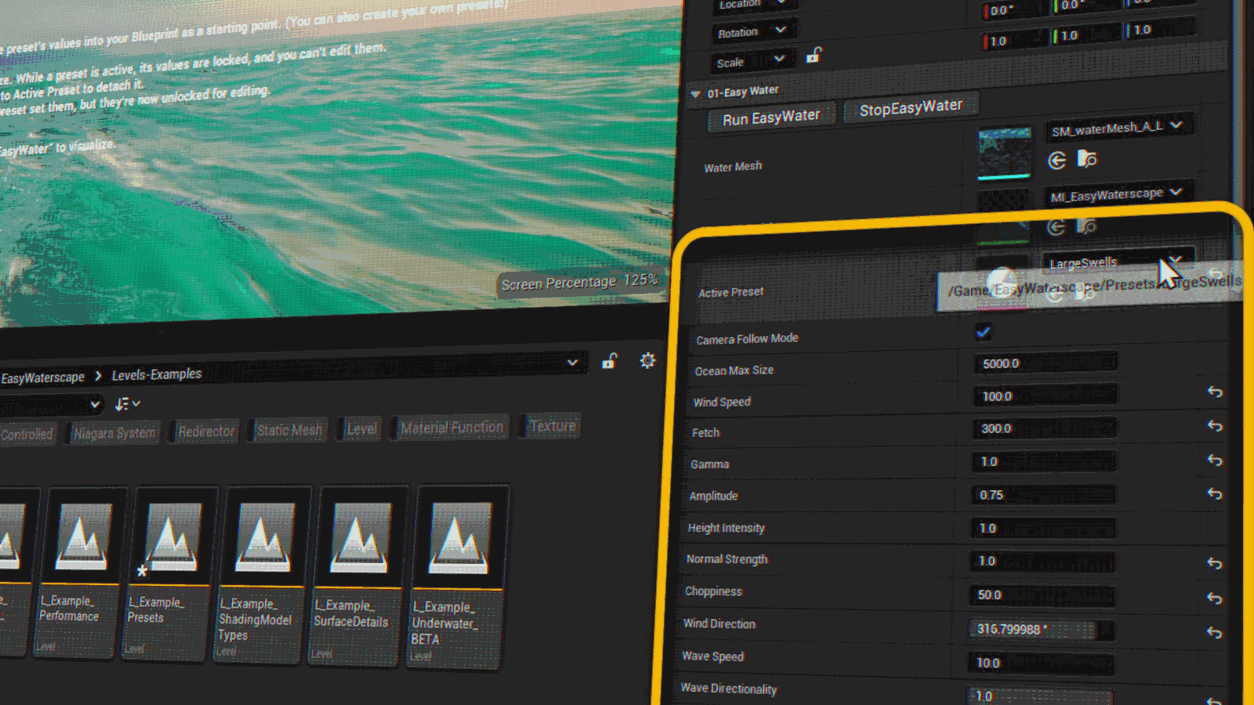Open the LargeSwells Active Preset dropdown

coord(1117,262)
